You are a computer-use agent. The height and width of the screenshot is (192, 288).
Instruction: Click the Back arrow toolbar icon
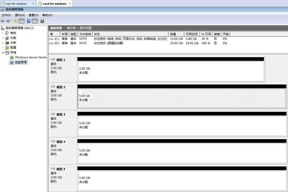point(2,21)
